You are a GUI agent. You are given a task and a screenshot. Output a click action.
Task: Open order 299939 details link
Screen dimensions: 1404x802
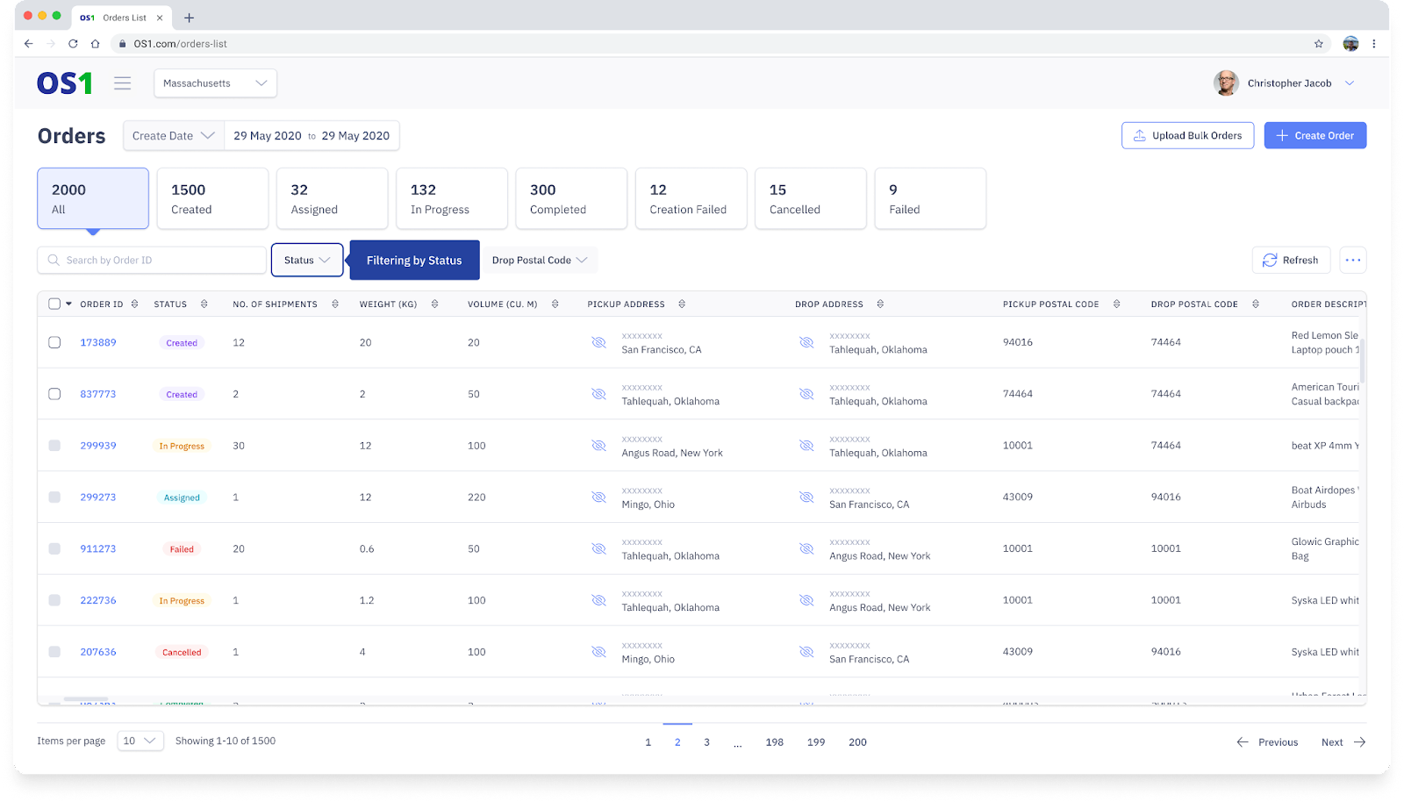pos(98,446)
